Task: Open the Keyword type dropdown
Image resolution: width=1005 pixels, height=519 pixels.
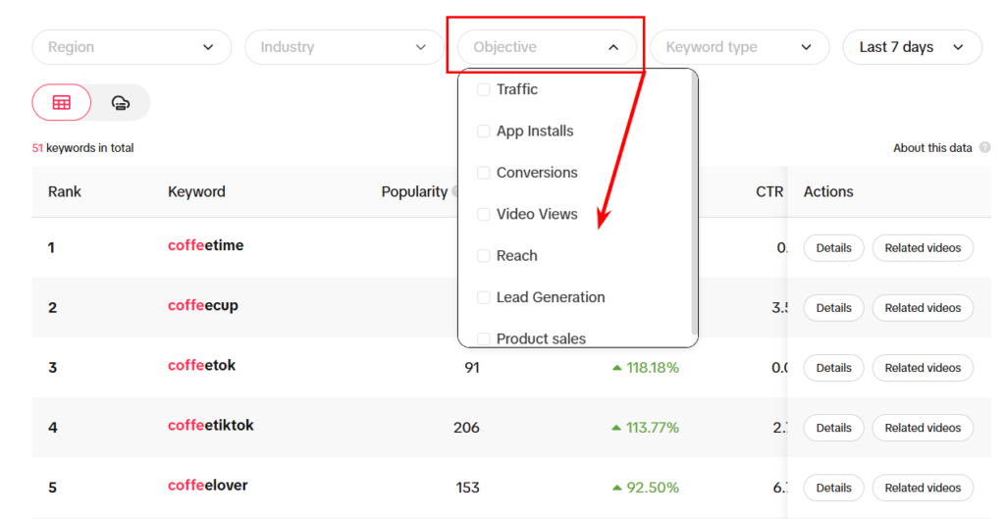Action: tap(740, 47)
